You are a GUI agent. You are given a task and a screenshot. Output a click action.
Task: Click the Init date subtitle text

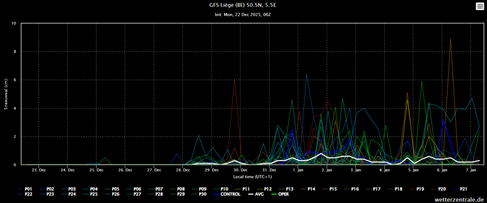[243, 15]
